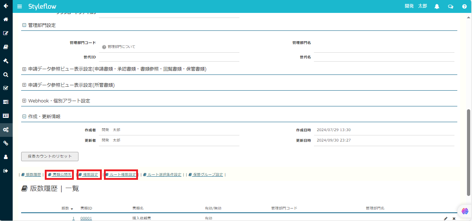
Task: Click the Styleflow logo title
Action: 42,6
